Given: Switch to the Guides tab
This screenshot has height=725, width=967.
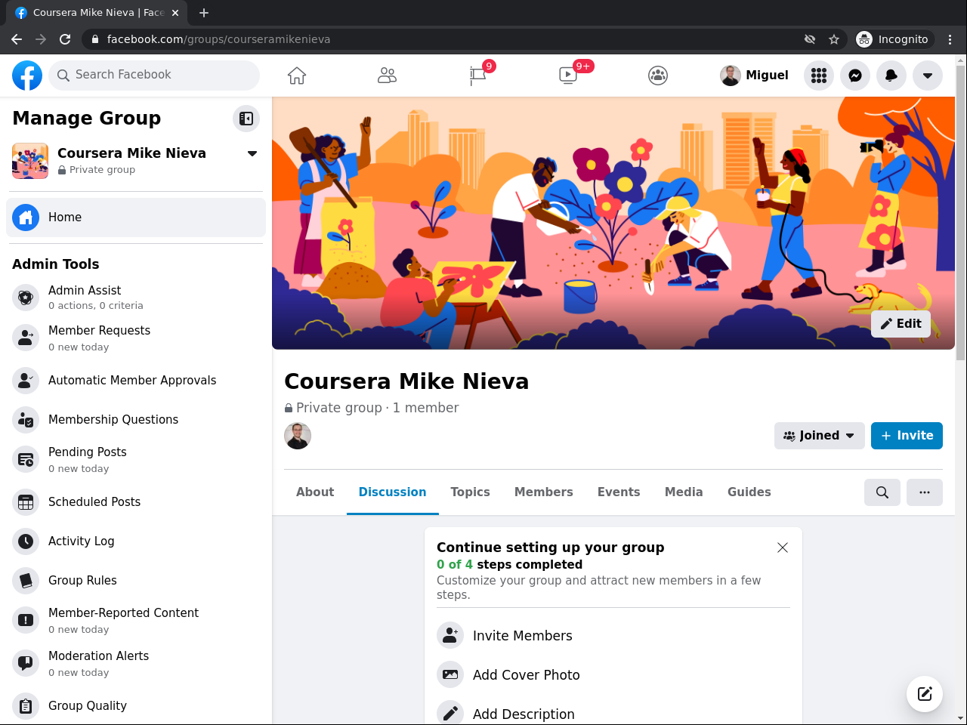Looking at the screenshot, I should coord(749,492).
